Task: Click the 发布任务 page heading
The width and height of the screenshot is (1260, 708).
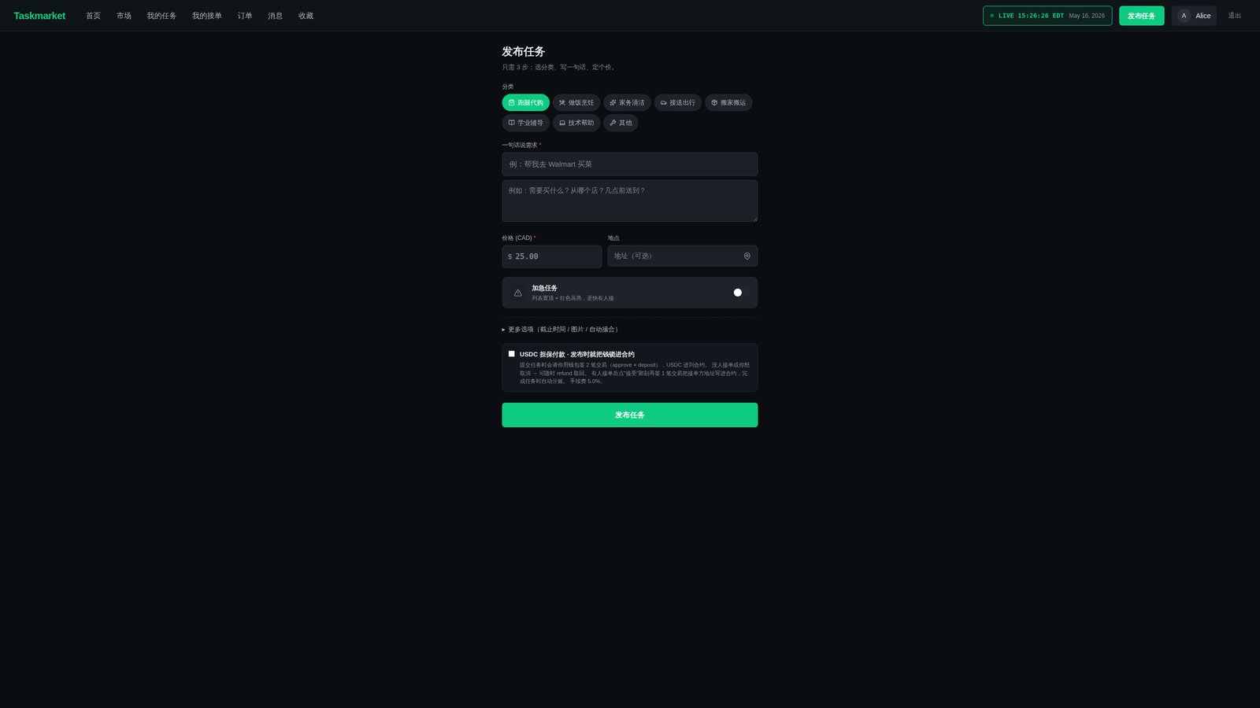Action: [x=523, y=51]
